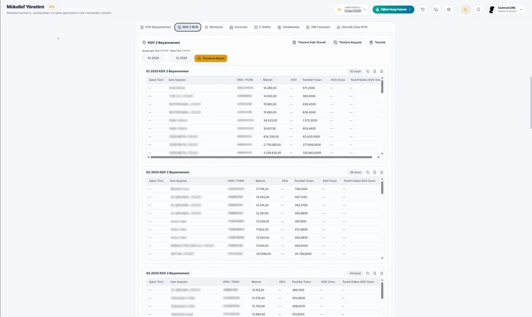Expand the Dijital Vergi Dairesi dropdown
Image resolution: width=532 pixels, height=317 pixels.
point(393,10)
